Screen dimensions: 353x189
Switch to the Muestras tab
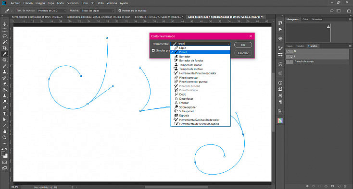tap(317, 19)
